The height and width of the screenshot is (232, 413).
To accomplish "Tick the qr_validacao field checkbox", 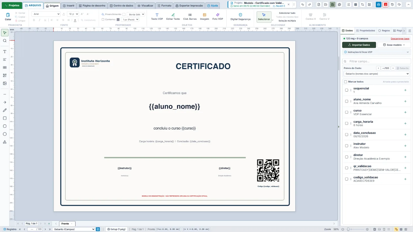I will [347, 168].
